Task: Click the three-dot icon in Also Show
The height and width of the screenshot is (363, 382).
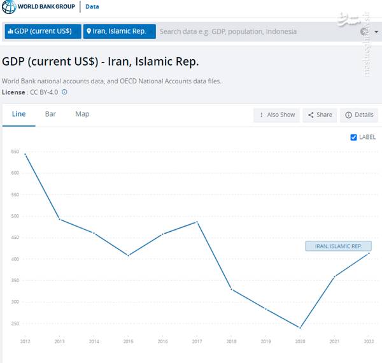Action: [261, 115]
